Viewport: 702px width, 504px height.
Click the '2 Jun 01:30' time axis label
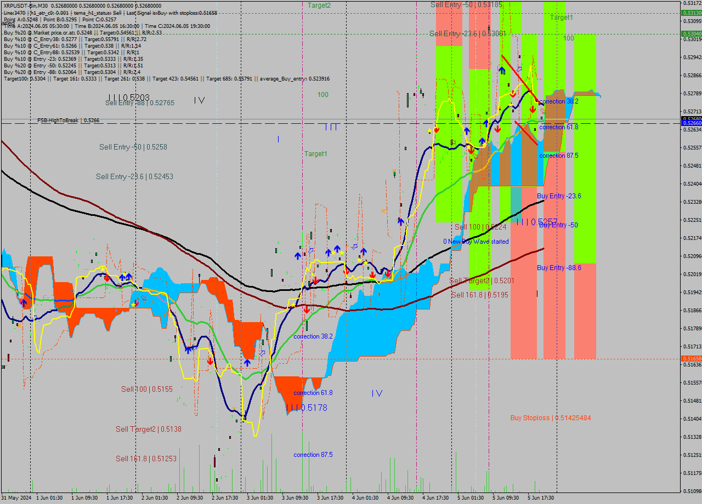pos(154,498)
